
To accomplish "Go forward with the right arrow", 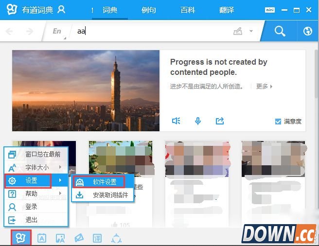I will pyautogui.click(x=30, y=31).
